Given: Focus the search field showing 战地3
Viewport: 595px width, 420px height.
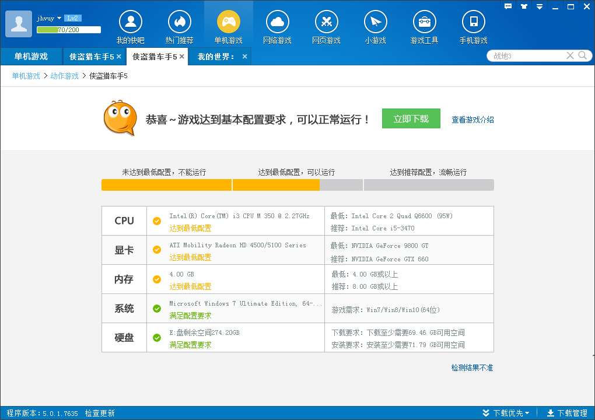Looking at the screenshot, I should click(527, 56).
